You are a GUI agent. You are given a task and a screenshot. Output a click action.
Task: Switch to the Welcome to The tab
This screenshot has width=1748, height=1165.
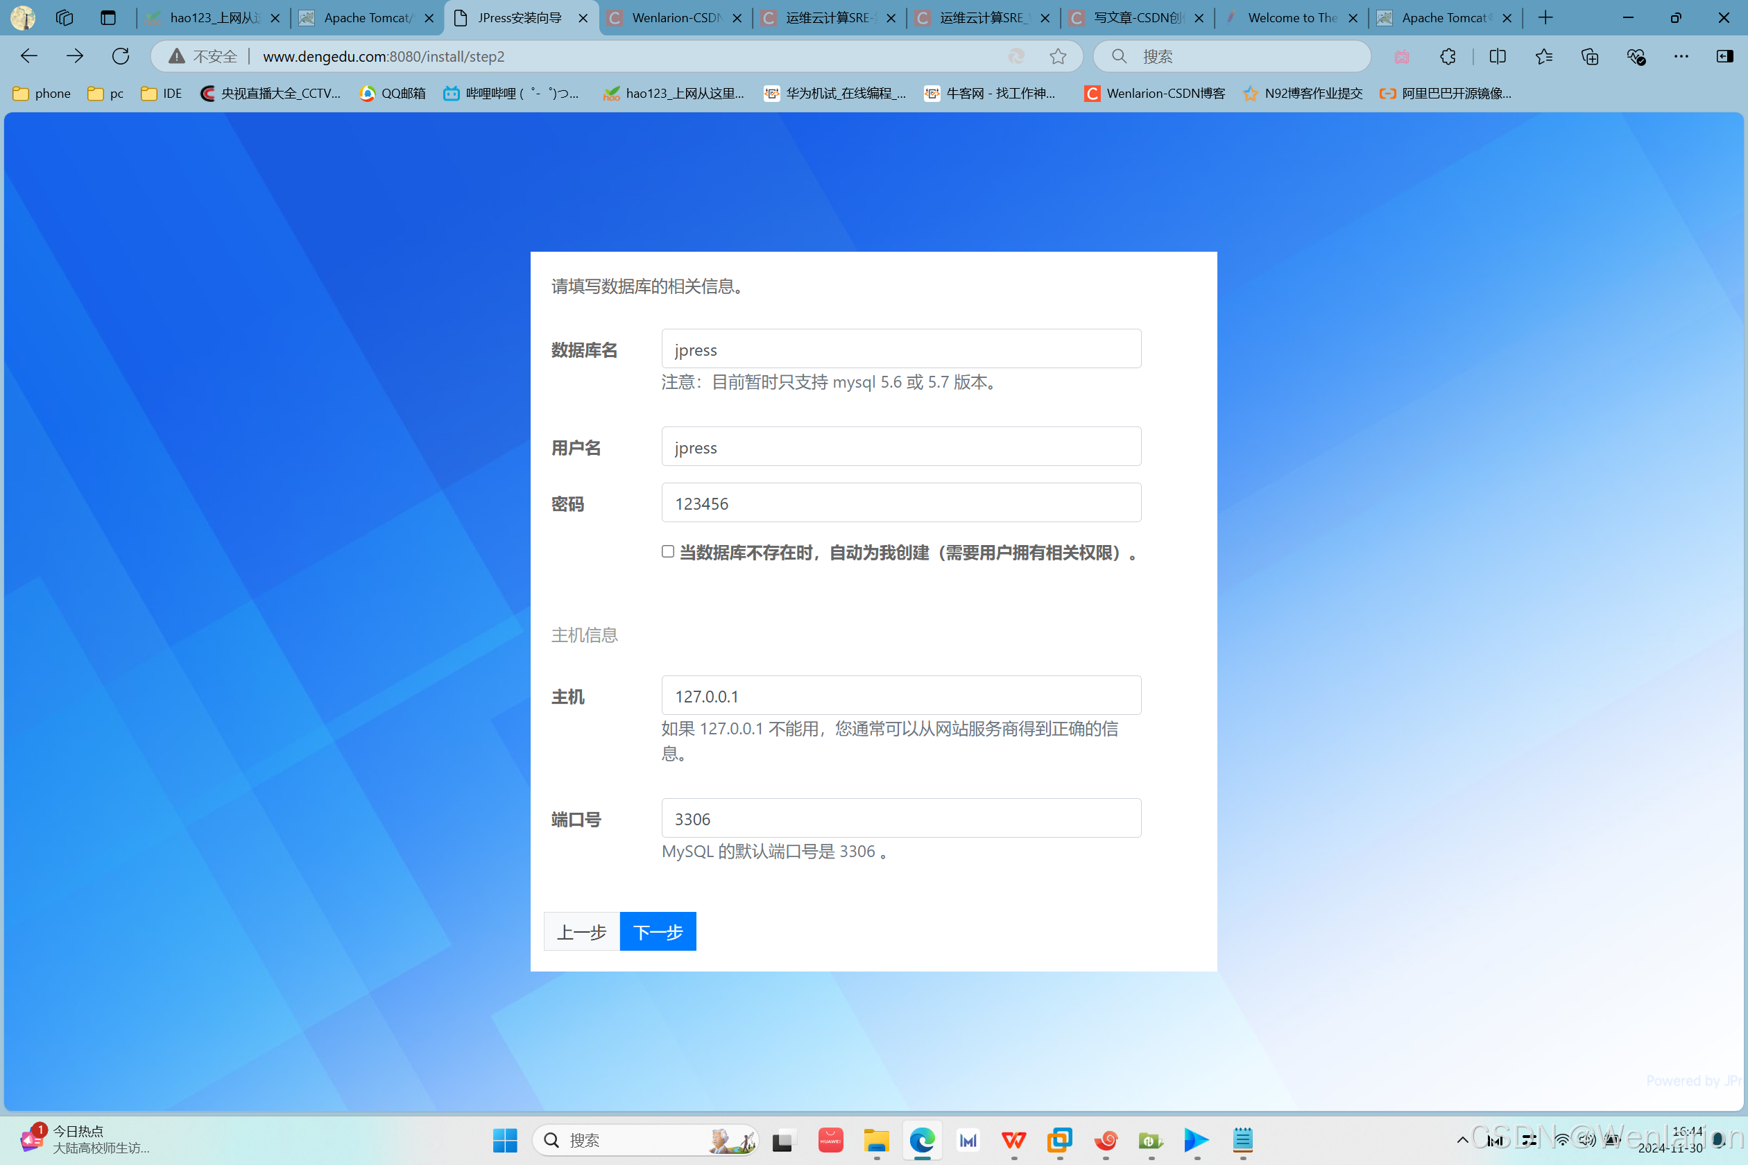(x=1291, y=18)
